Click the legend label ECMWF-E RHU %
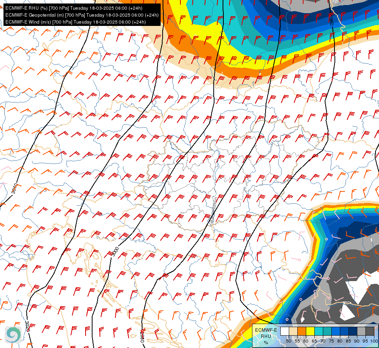Screen dimensions: 379x348 click(266, 336)
